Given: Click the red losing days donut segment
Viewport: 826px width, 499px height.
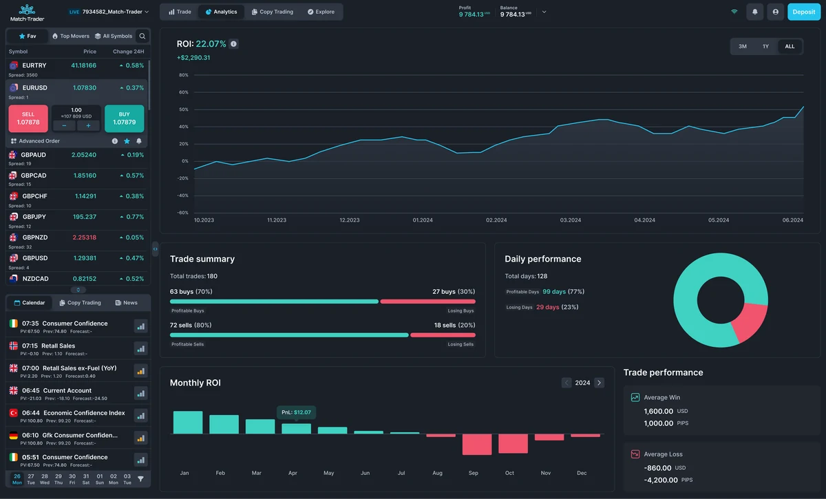Looking at the screenshot, I should pos(749,323).
